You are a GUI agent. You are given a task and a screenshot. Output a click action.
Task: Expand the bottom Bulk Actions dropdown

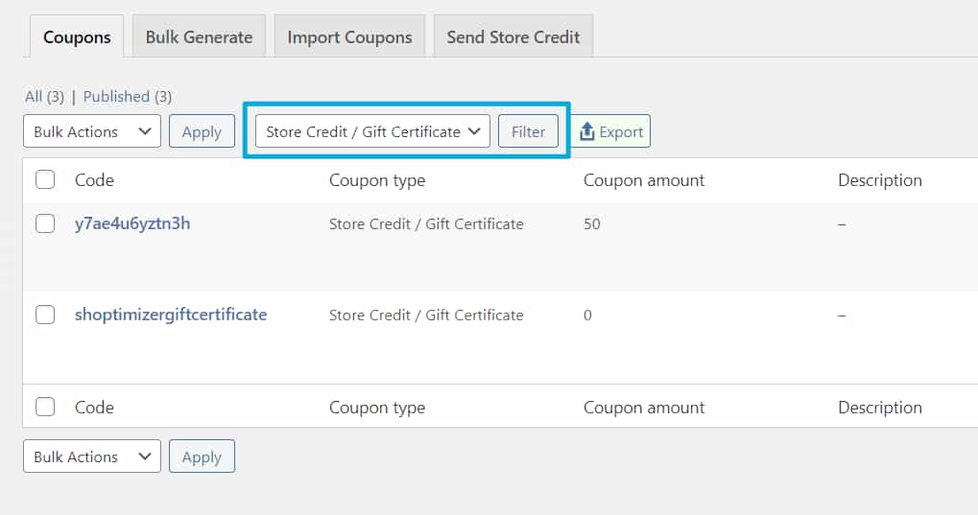point(92,456)
